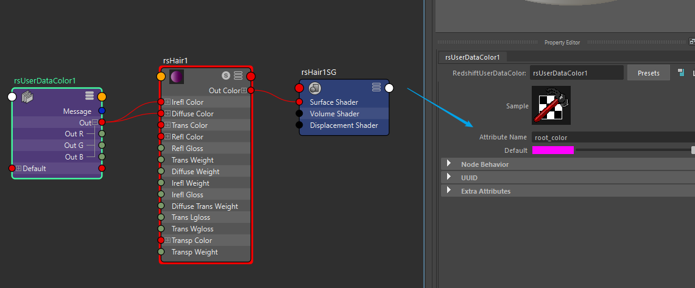Click orange input port atop rsHair1
Image resolution: width=695 pixels, height=288 pixels.
161,76
